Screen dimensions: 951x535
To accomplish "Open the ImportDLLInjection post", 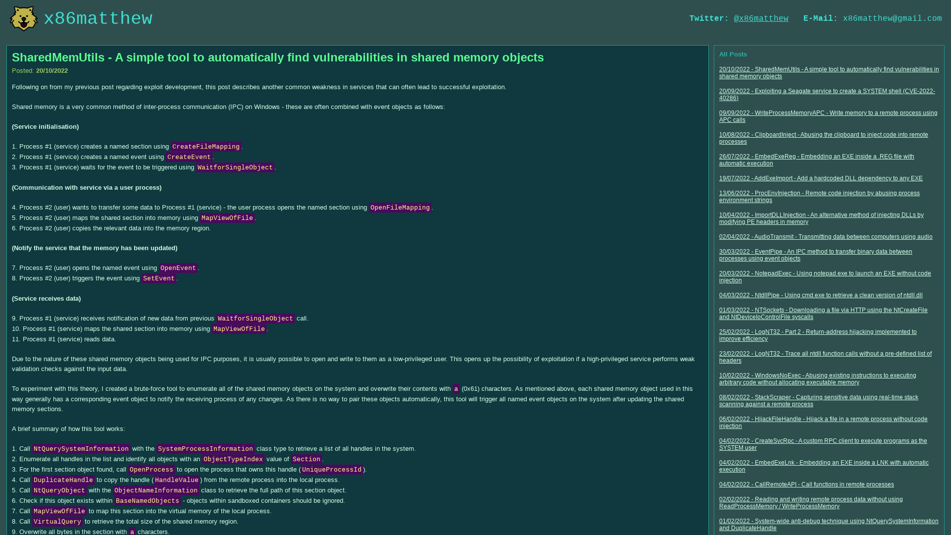I will pos(821,218).
